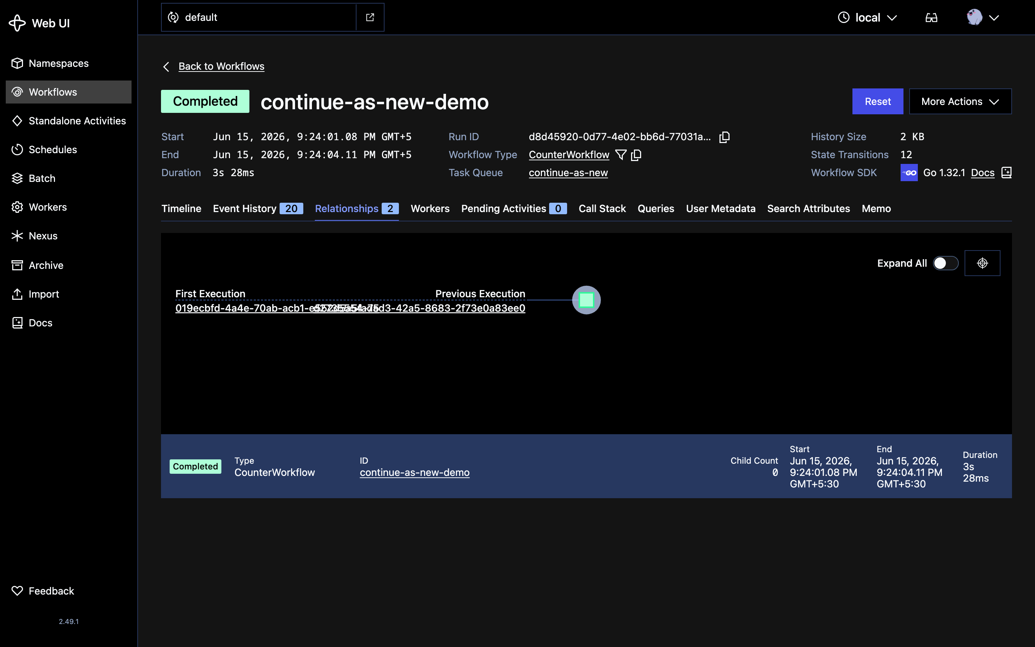Open the Batch operations page

[x=68, y=178]
